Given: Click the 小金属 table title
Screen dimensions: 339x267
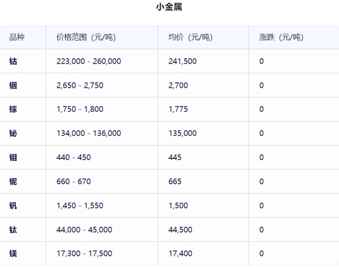Looking at the screenshot, I should coord(169,7).
